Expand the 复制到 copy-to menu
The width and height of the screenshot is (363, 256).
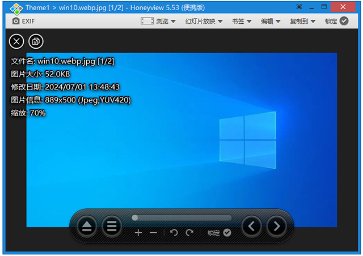coord(302,22)
